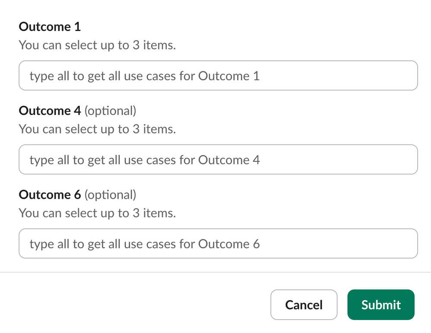Click the bold Outcome 6 label
Image resolution: width=431 pixels, height=333 pixels.
50,195
